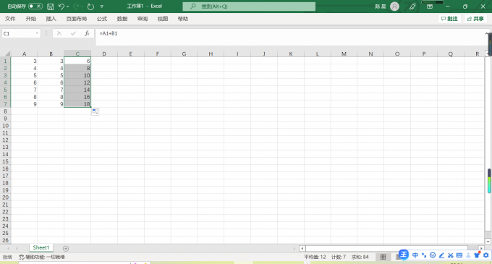Click the grayed Redo arrow icon
Image resolution: width=492 pixels, height=264 pixels.
76,7
